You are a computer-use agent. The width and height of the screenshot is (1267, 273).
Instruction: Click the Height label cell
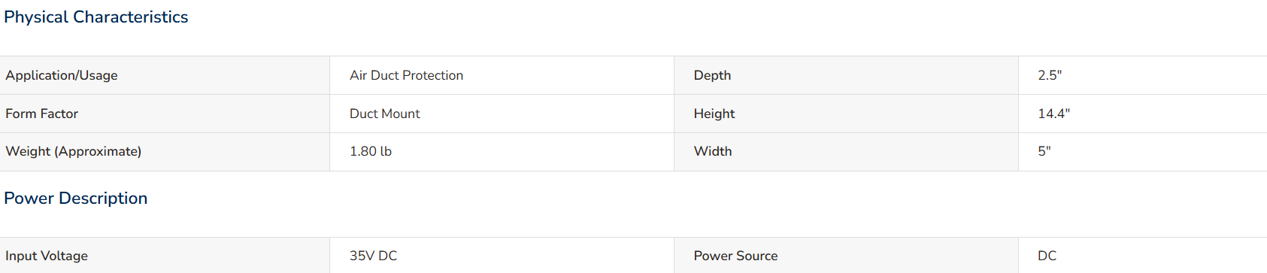[846, 114]
